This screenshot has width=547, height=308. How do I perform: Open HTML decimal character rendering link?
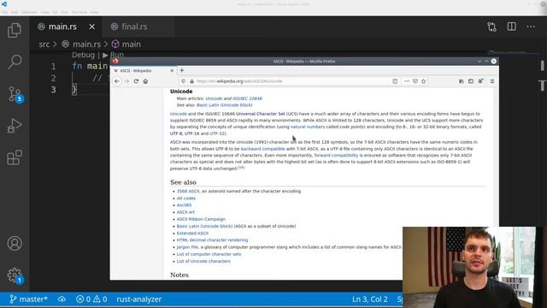tap(212, 240)
